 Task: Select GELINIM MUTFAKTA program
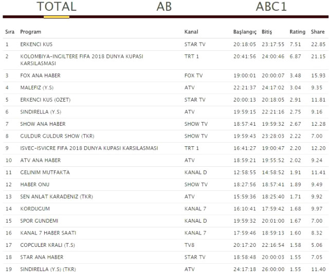tap(45, 172)
